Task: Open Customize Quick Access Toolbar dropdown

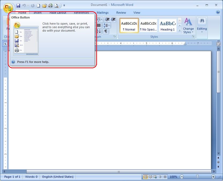Action: (64, 5)
